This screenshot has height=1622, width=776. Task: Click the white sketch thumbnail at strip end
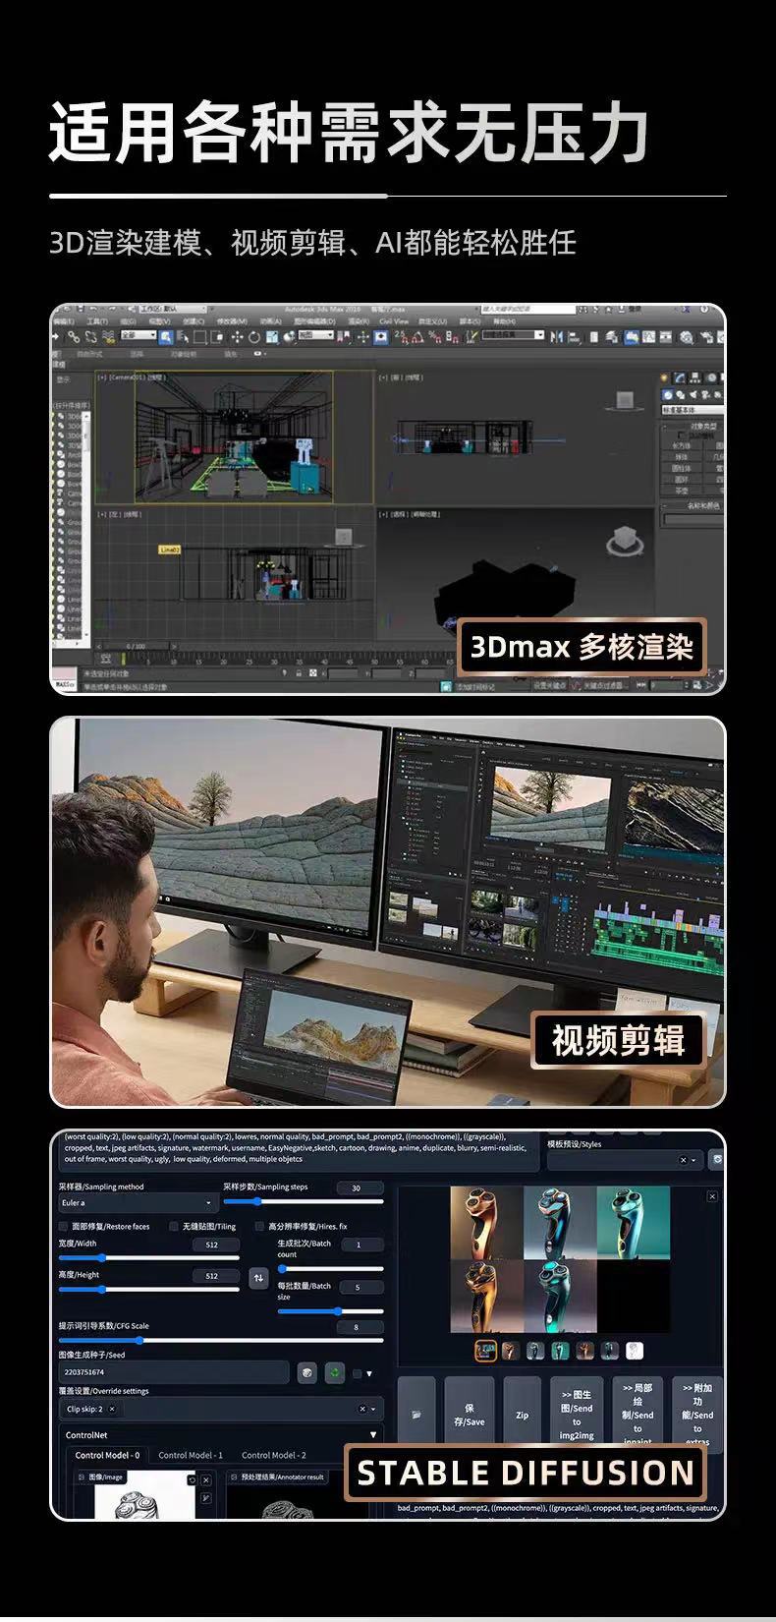point(635,1351)
